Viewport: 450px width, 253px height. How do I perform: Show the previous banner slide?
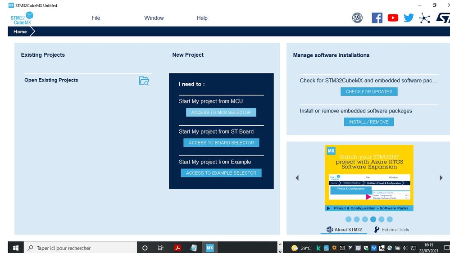coord(297,178)
